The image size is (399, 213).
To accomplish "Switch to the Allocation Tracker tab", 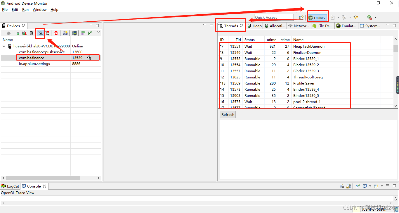I will tap(275, 26).
